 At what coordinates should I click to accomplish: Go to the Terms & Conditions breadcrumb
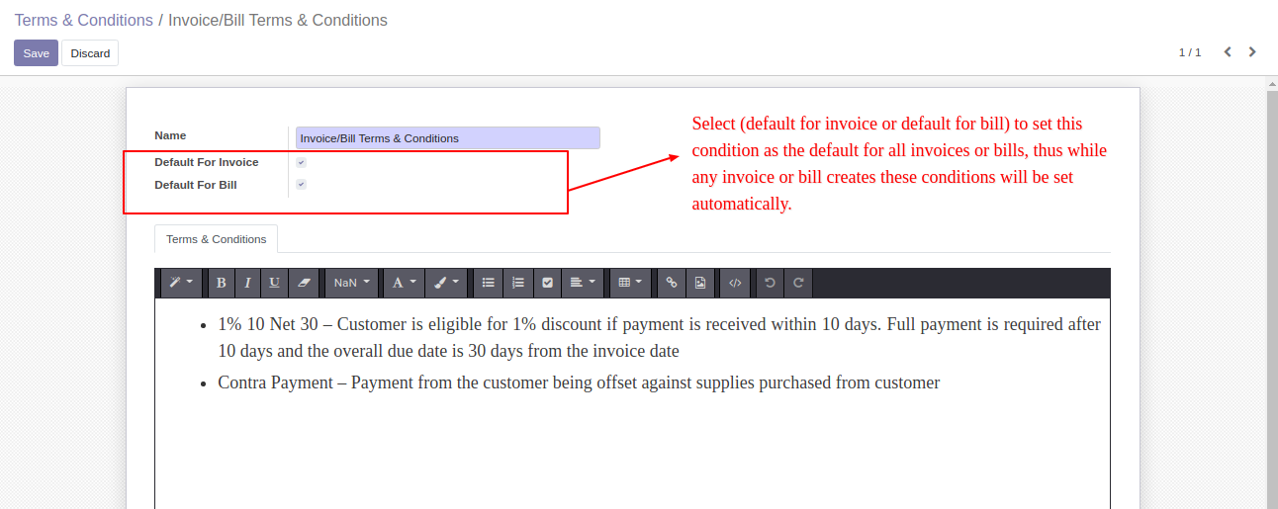pyautogui.click(x=83, y=20)
